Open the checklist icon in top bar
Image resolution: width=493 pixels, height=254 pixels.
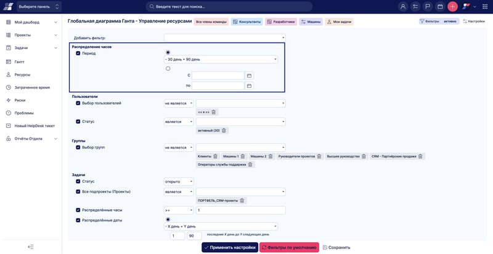tap(415, 7)
